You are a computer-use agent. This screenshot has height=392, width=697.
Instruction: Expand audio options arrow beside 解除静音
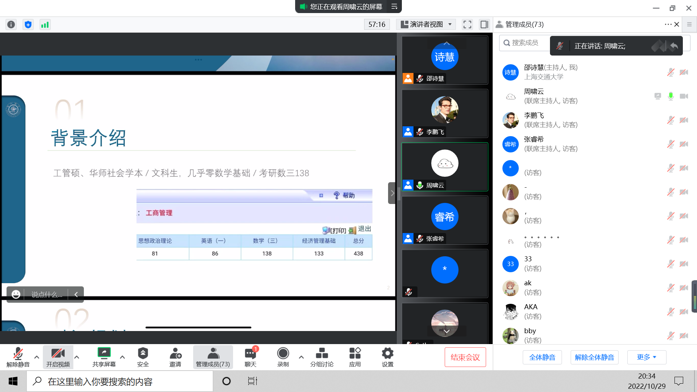point(37,357)
